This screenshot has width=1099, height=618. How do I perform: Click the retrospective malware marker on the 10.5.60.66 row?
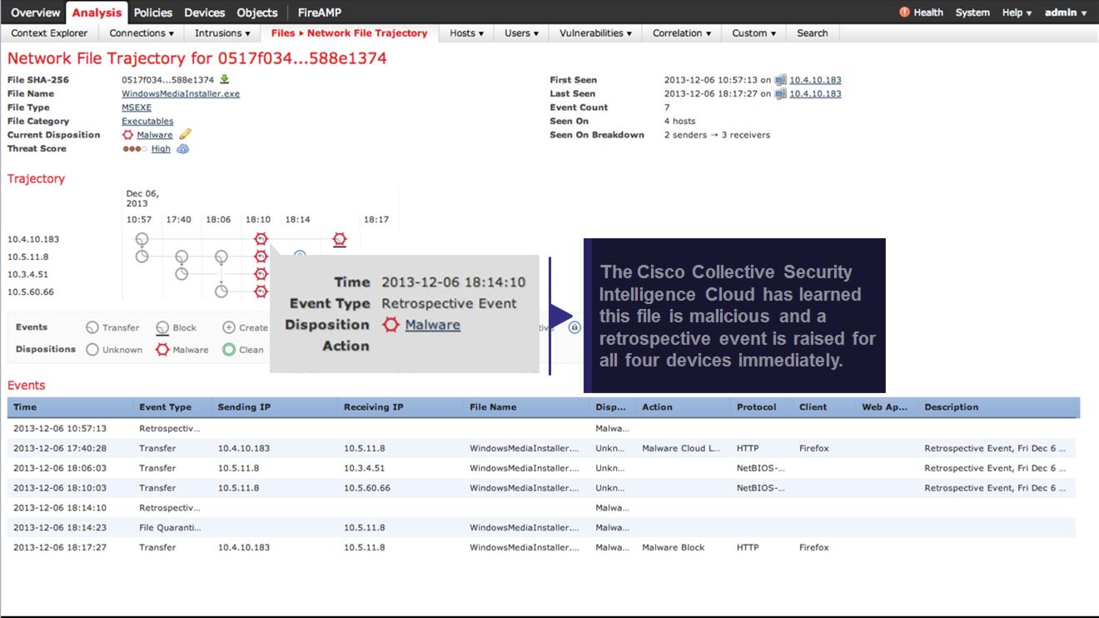[261, 292]
